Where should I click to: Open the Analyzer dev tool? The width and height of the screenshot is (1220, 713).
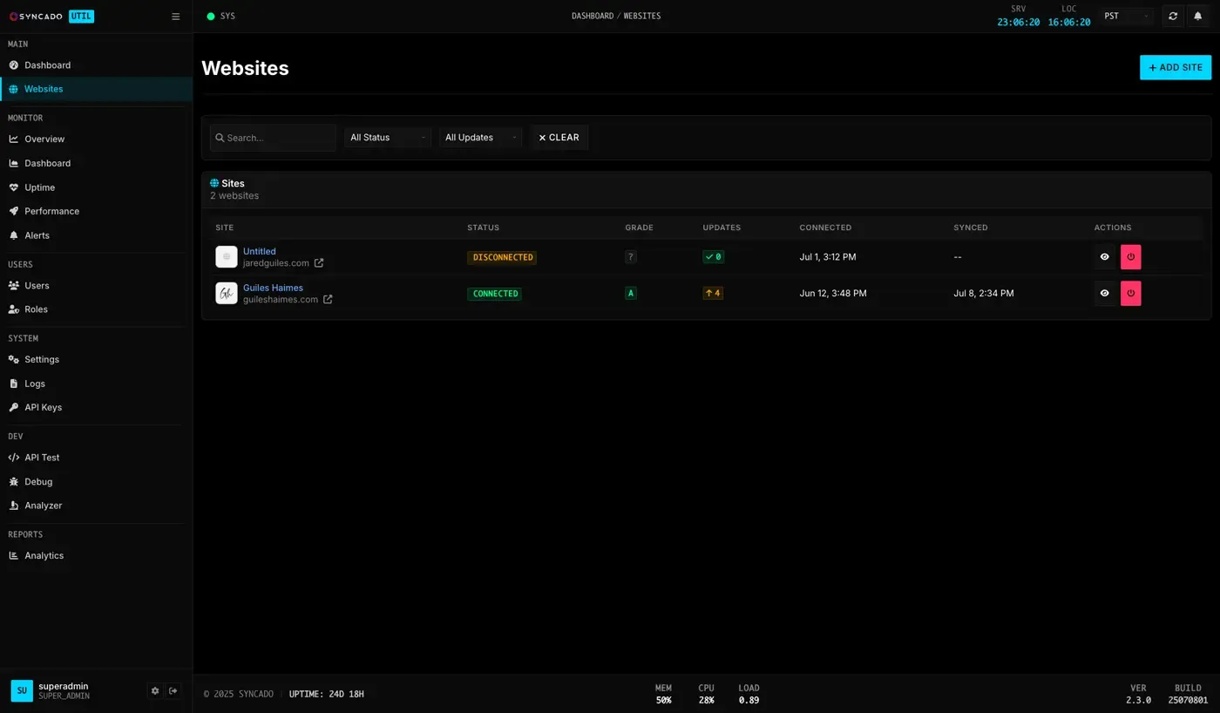[x=96, y=506]
